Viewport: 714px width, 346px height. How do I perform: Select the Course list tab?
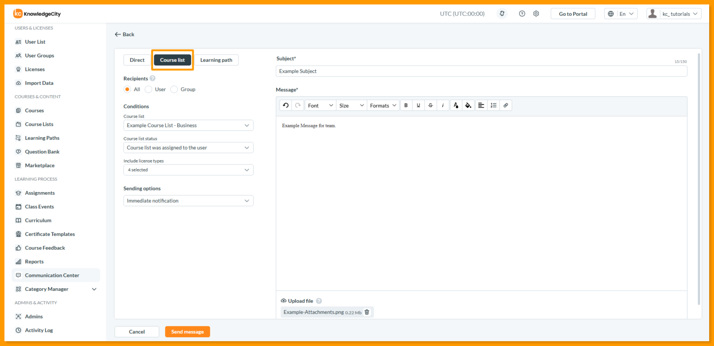click(x=172, y=60)
